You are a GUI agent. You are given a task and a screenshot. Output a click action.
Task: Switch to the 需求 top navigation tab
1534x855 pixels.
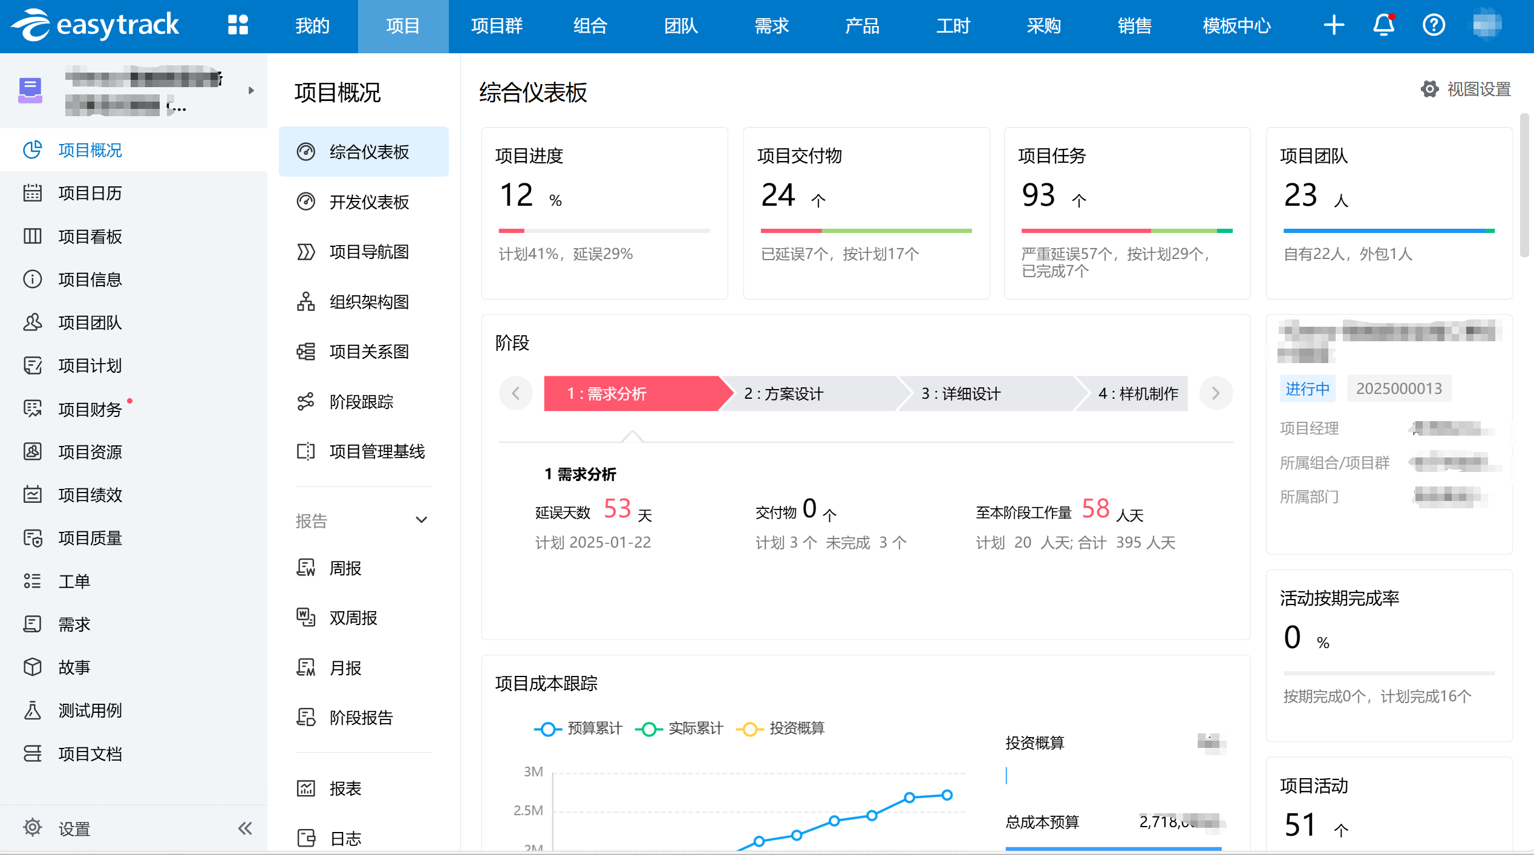pos(771,25)
